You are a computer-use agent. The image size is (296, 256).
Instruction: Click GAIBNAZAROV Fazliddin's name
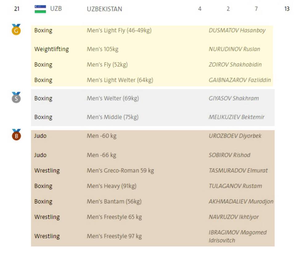(x=240, y=80)
